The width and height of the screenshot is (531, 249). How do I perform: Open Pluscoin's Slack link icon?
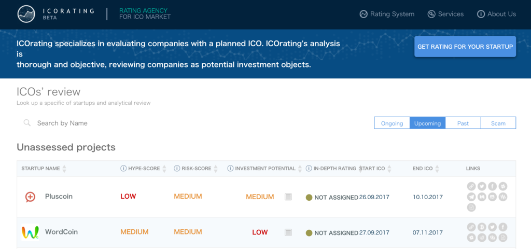click(503, 186)
